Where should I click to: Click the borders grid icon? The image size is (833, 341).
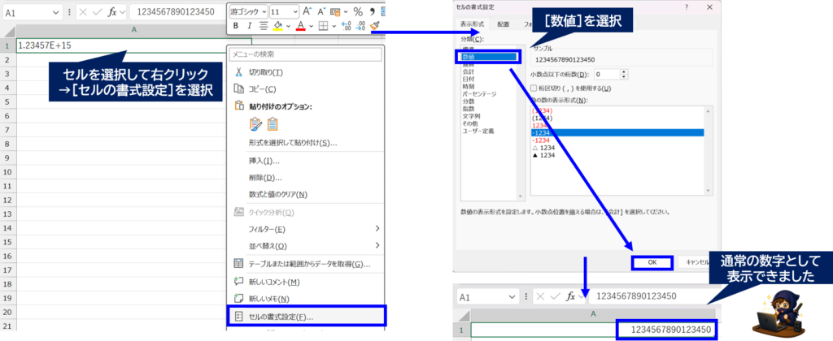(x=323, y=25)
